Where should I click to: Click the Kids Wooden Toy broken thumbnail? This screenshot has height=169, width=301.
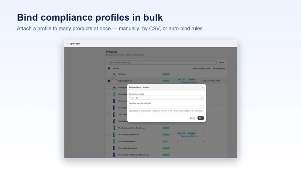pyautogui.click(x=114, y=80)
